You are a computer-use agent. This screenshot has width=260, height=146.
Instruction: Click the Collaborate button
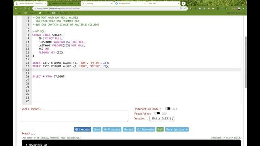145,129
